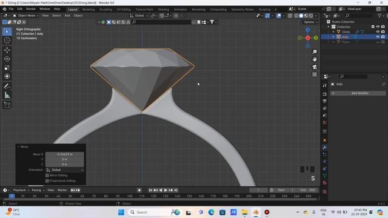Click the Add Modifier button
388x218 pixels.
358,93
